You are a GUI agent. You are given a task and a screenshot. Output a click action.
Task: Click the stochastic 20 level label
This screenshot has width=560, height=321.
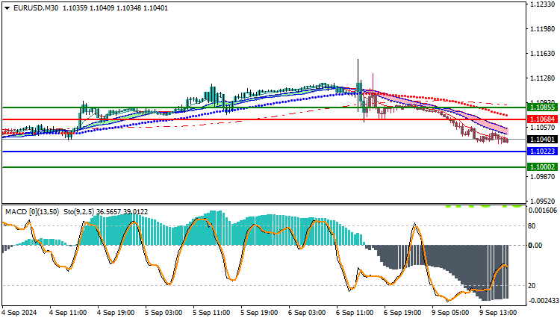[532, 286]
